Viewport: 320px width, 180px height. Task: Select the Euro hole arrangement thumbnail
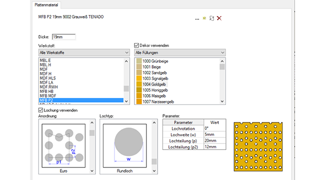(63, 145)
